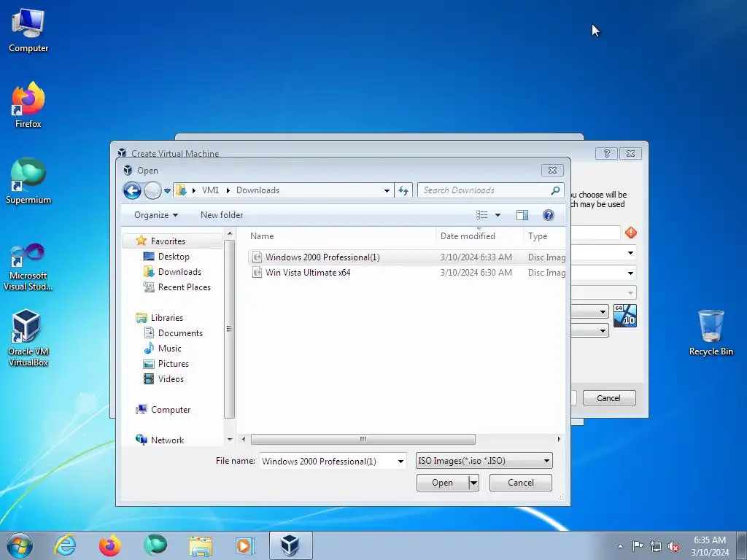Click the horizontal scrollbar in file list
This screenshot has height=560, width=747.
pos(363,439)
